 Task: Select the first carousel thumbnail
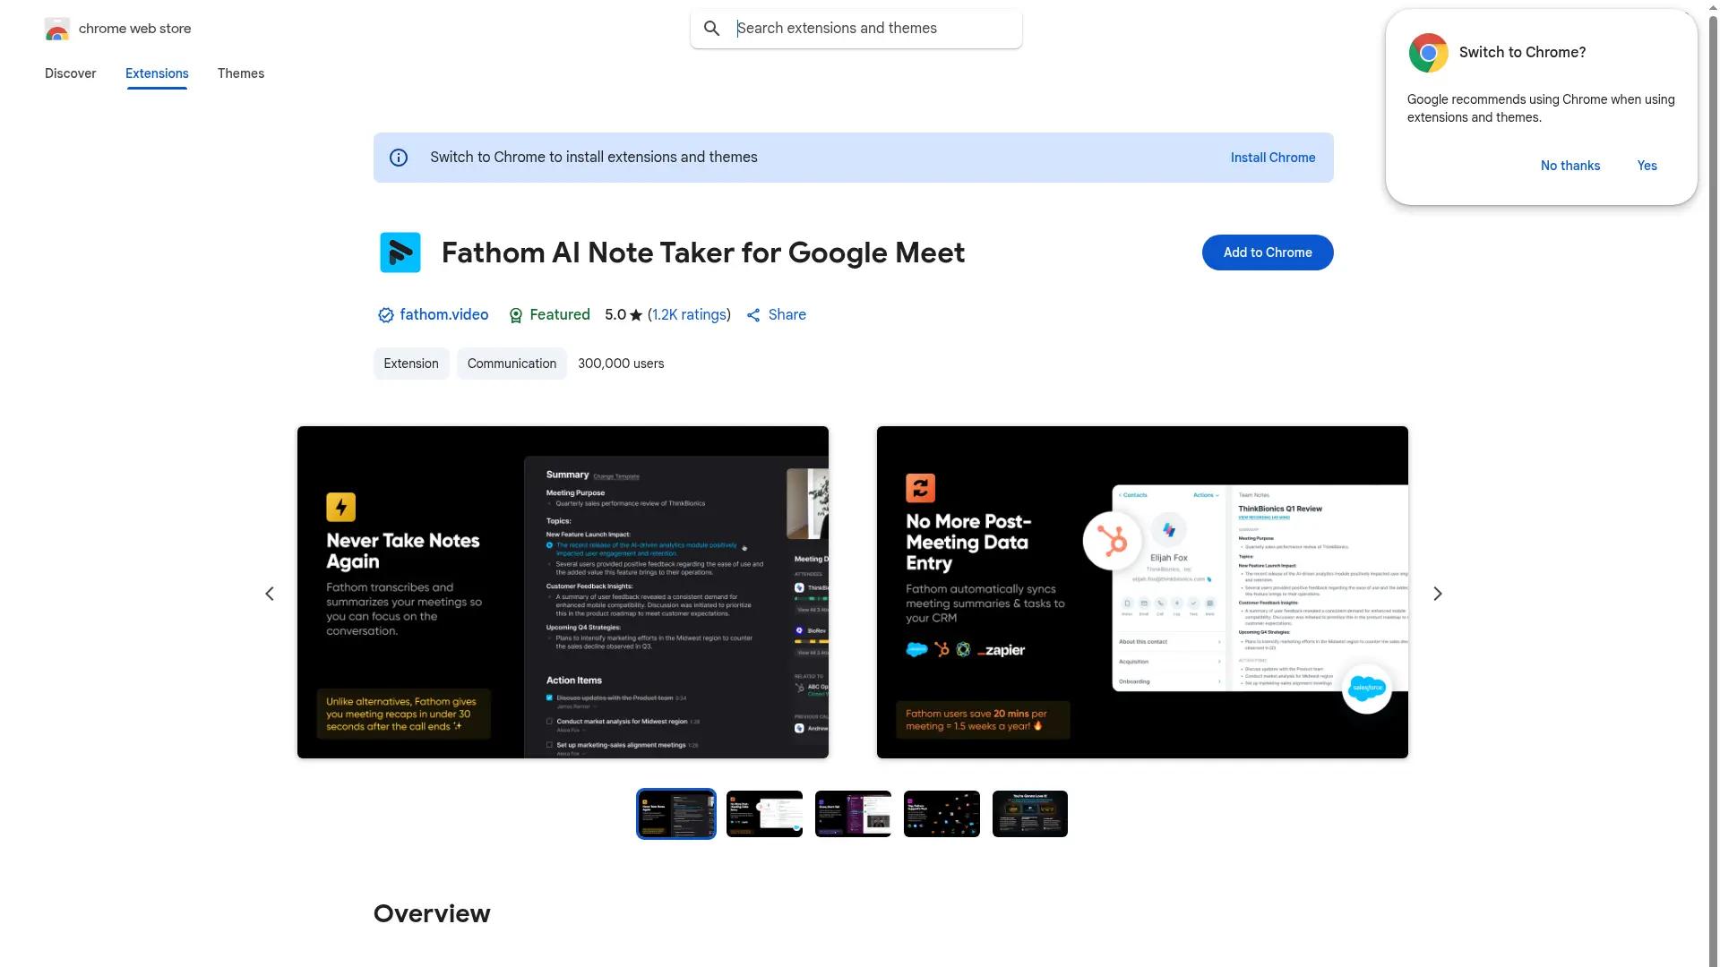click(x=676, y=814)
